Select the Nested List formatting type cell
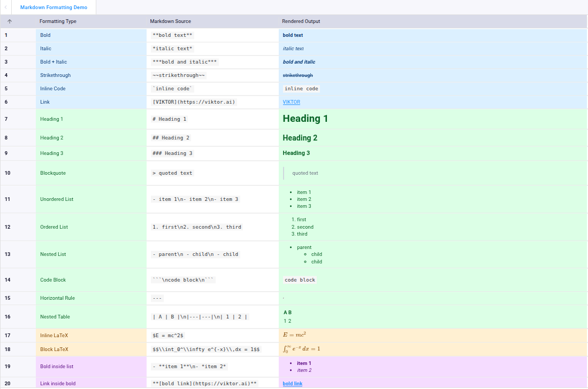 [91, 254]
